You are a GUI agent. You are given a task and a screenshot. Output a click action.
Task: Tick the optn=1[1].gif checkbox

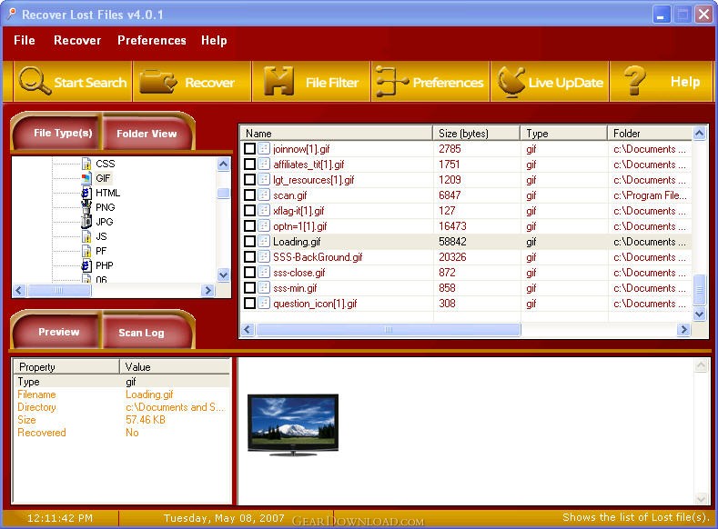click(249, 225)
